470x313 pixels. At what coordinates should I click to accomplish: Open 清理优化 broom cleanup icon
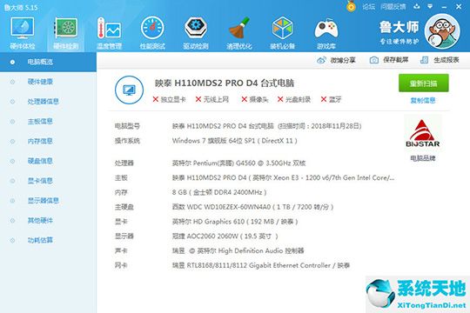[x=238, y=33]
